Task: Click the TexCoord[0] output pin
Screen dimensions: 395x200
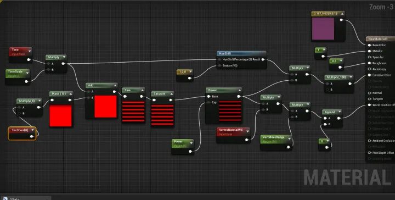Action: coord(32,137)
